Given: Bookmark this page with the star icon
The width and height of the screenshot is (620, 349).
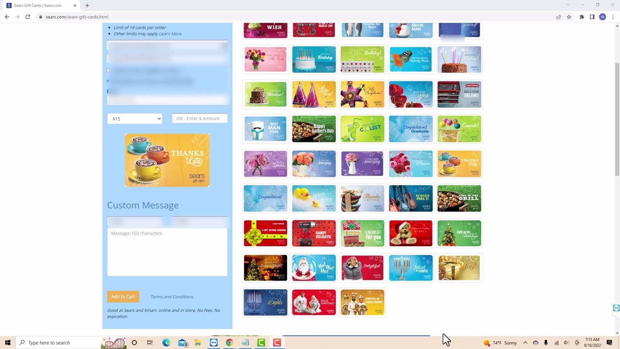Looking at the screenshot, I should 569,16.
